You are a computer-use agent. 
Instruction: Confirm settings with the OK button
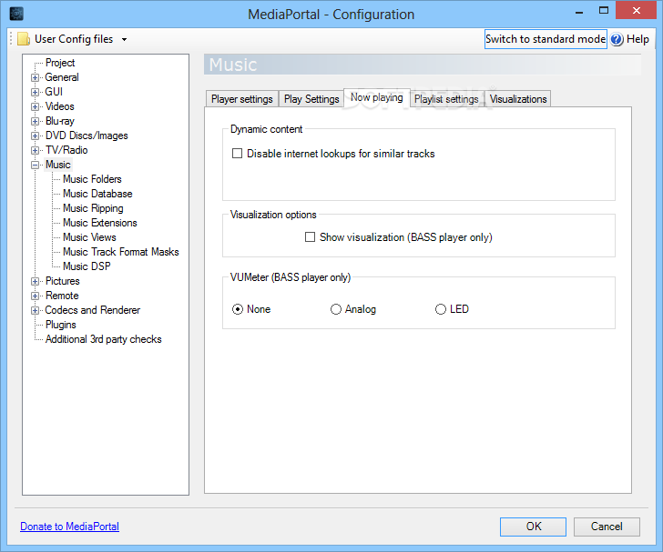click(533, 527)
